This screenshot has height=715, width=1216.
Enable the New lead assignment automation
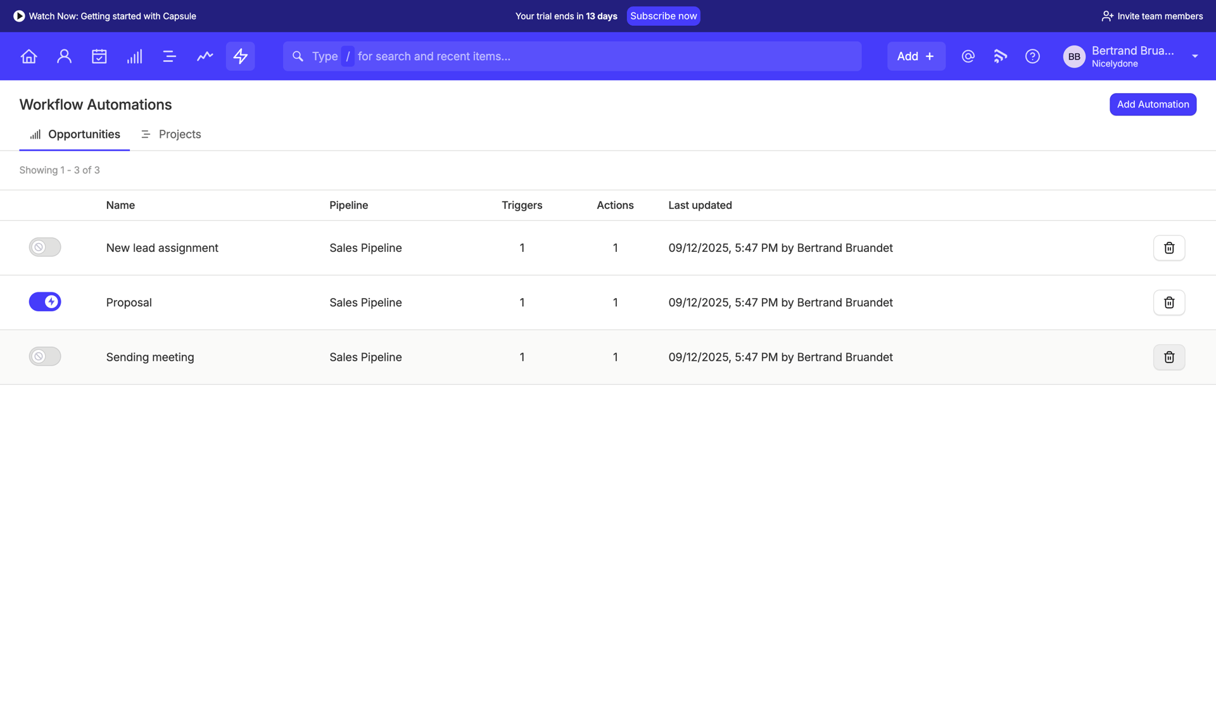pyautogui.click(x=44, y=247)
